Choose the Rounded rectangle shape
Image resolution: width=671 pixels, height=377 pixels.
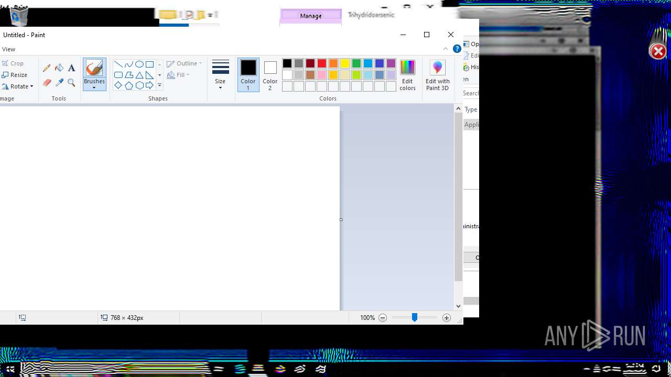(118, 75)
